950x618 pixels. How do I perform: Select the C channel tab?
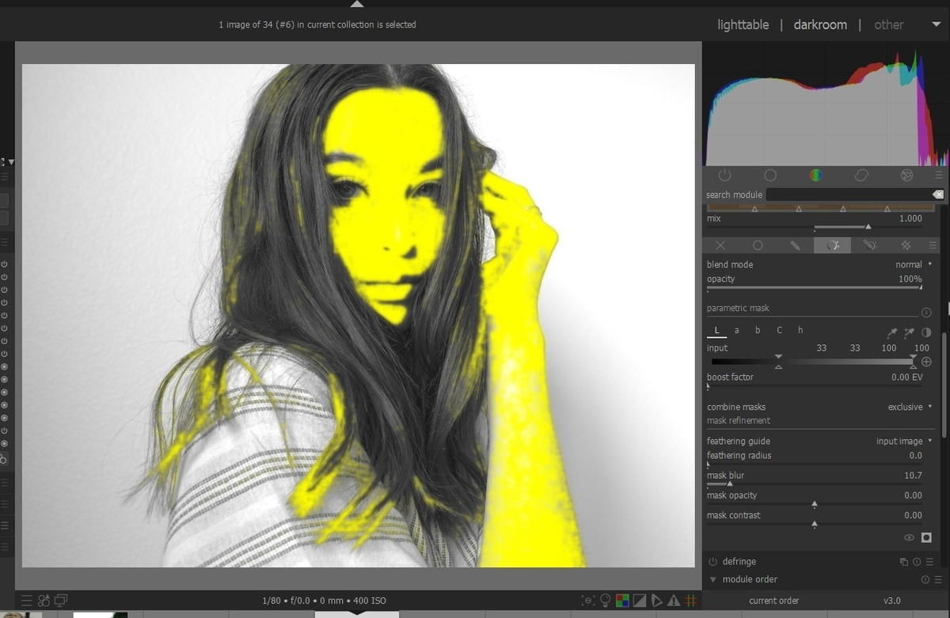779,331
